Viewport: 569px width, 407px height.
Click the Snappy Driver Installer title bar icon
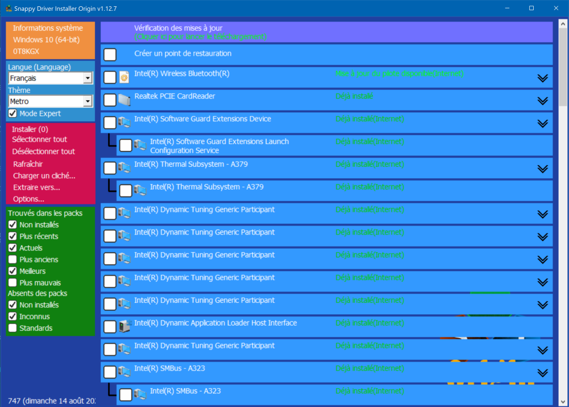(x=9, y=9)
